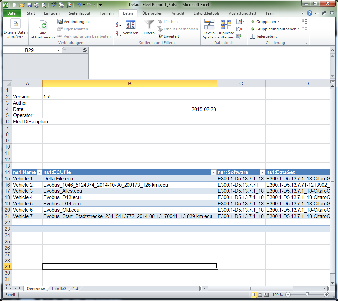Click the quick print icon
This screenshot has height=301, width=338.
37,5
